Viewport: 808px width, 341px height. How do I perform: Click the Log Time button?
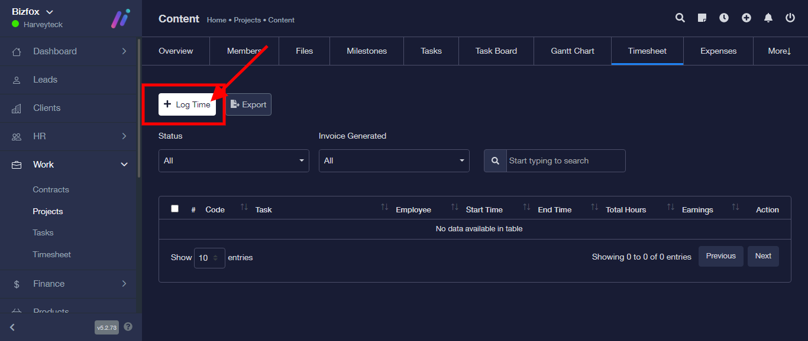point(187,104)
